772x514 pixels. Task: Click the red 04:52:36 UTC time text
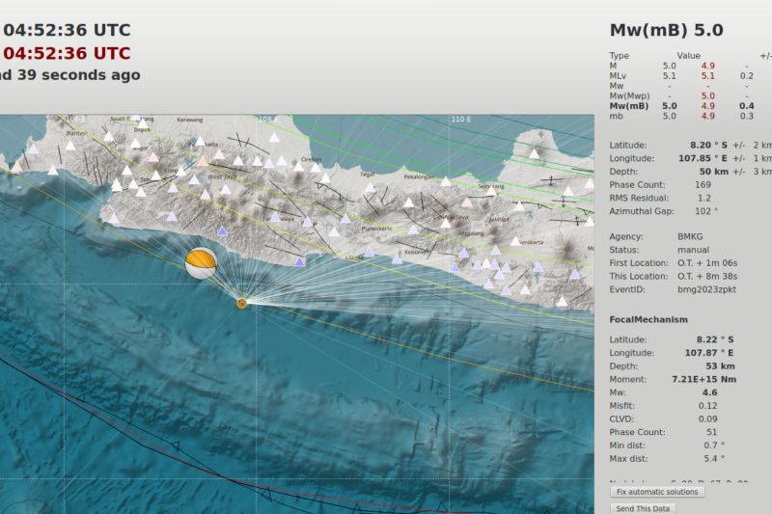pos(68,53)
